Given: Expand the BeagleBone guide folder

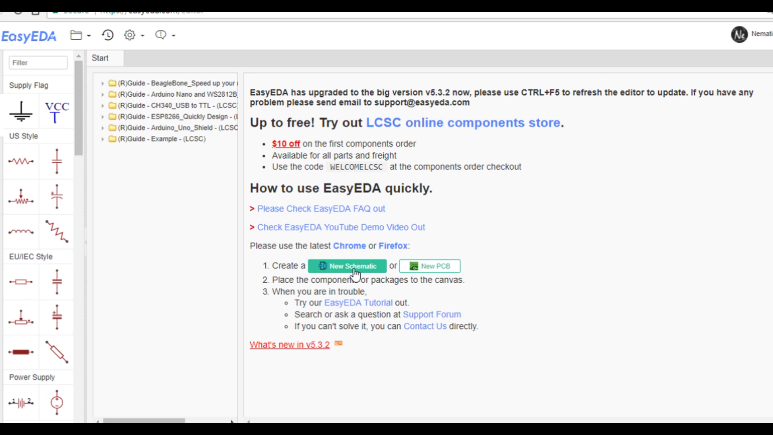Looking at the screenshot, I should point(103,83).
